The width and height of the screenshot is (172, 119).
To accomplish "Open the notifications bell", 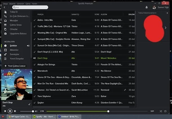I will tap(147, 7).
